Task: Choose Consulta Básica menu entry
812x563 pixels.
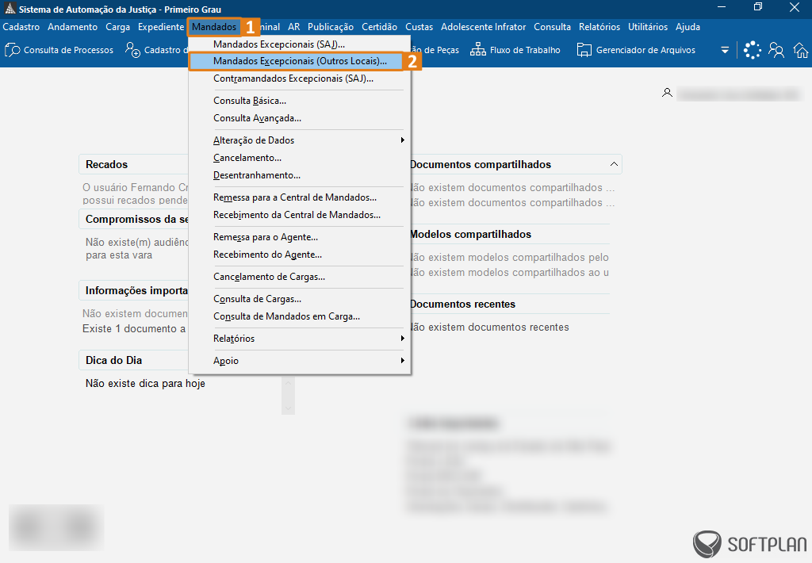Action: click(301, 101)
